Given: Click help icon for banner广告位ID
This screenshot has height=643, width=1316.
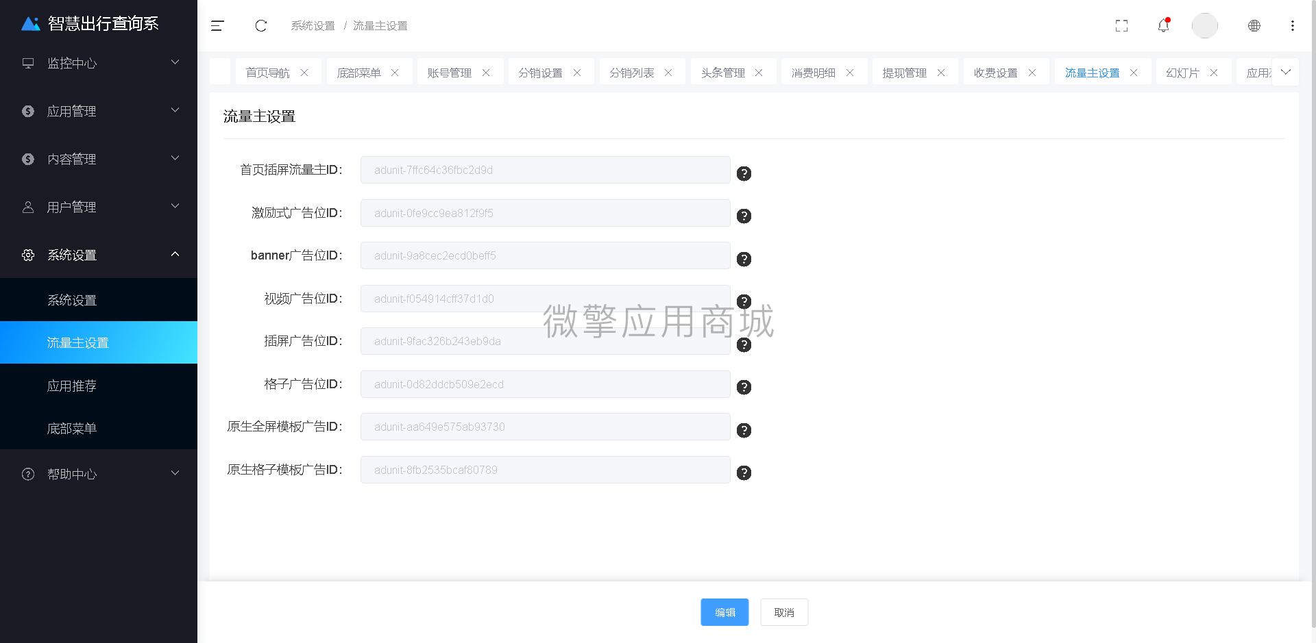Looking at the screenshot, I should 744,259.
